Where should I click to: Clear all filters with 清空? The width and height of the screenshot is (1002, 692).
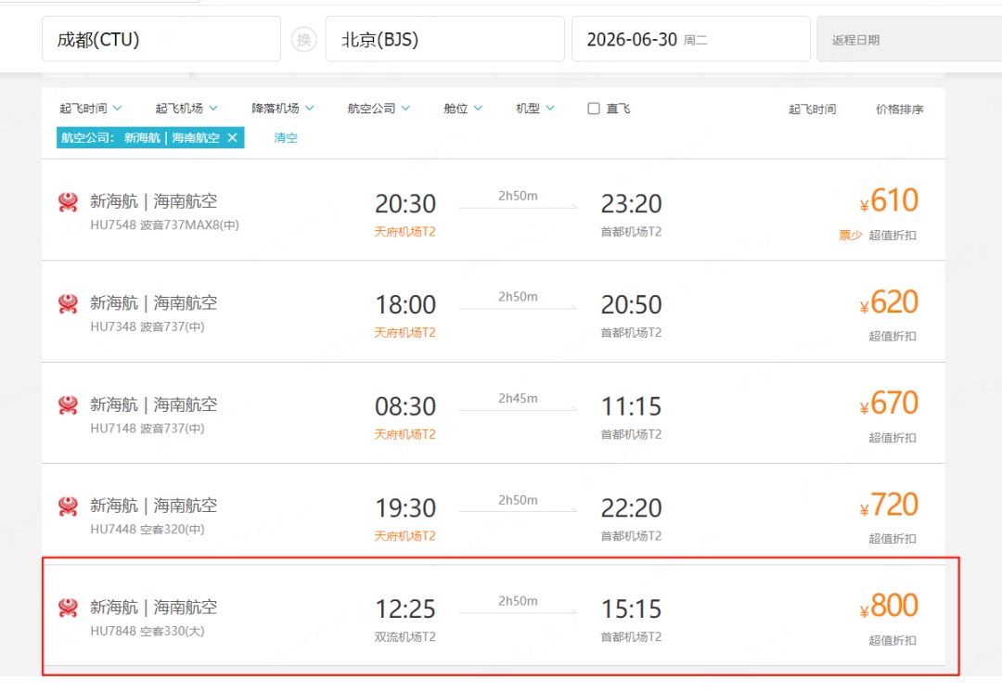286,137
